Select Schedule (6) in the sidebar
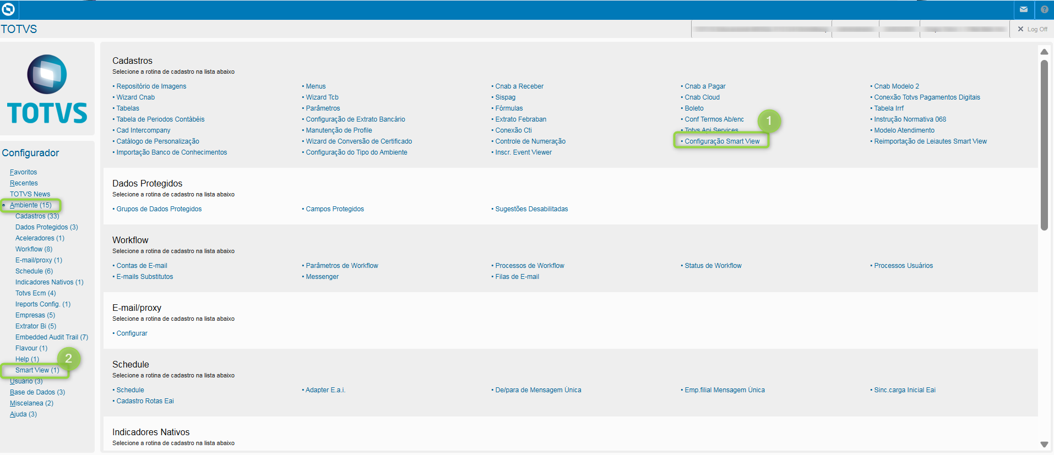Viewport: 1054px width, 455px height. [34, 271]
